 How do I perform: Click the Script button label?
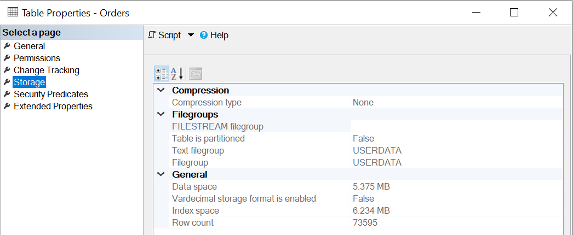170,36
